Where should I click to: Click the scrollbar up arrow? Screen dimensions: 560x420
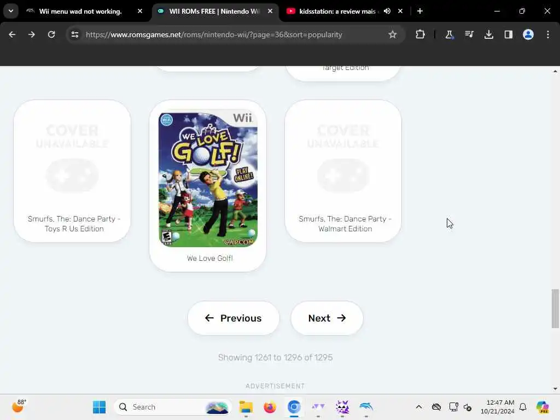pos(555,72)
